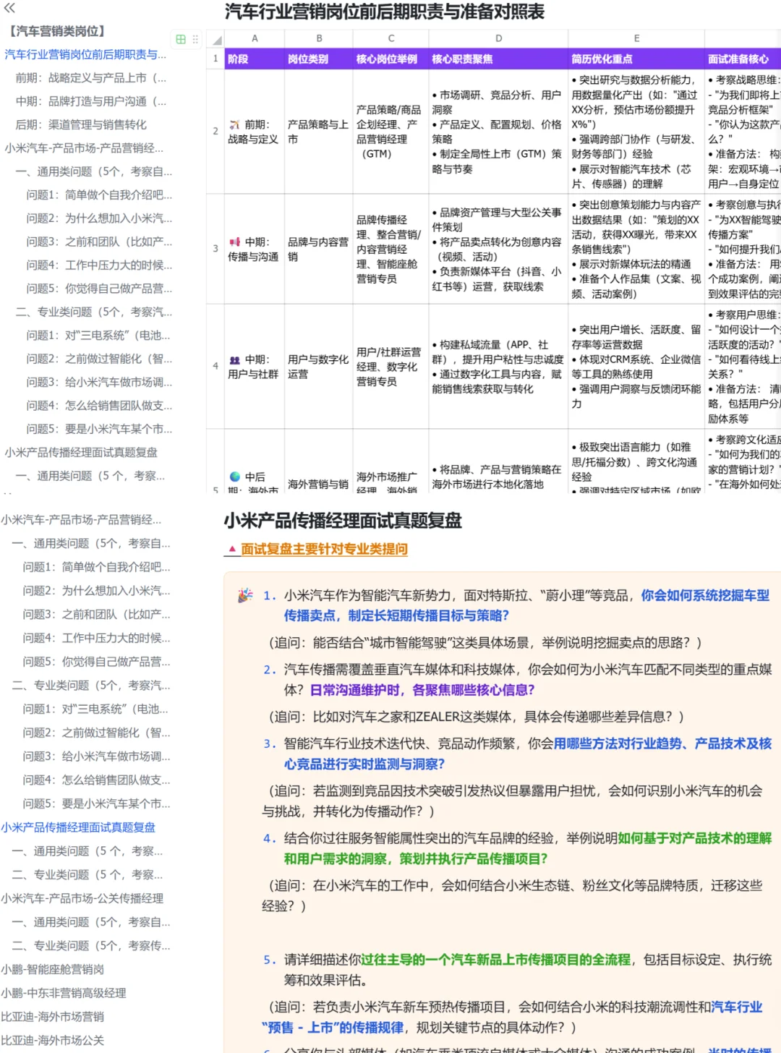
Task: Click highlighted text 日常沟通维护时，各聚焦哪些核心信息
Action: click(x=422, y=690)
